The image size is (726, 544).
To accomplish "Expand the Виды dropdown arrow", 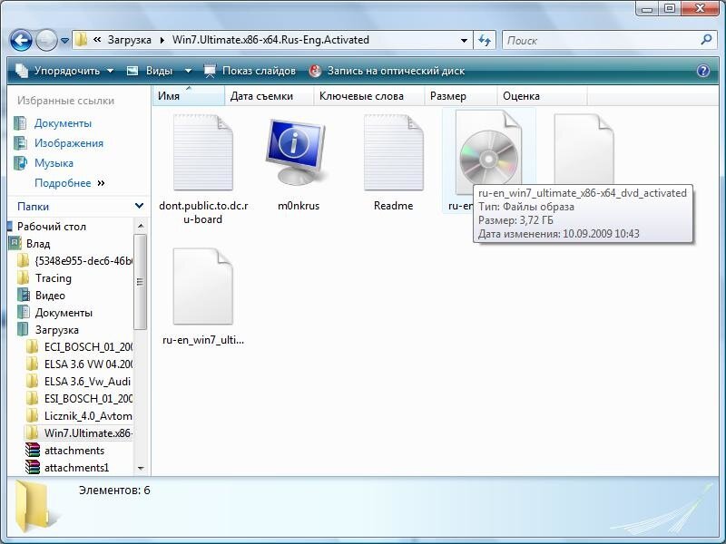I will 188,71.
